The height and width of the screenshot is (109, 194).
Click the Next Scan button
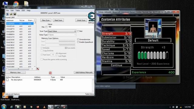point(58,20)
